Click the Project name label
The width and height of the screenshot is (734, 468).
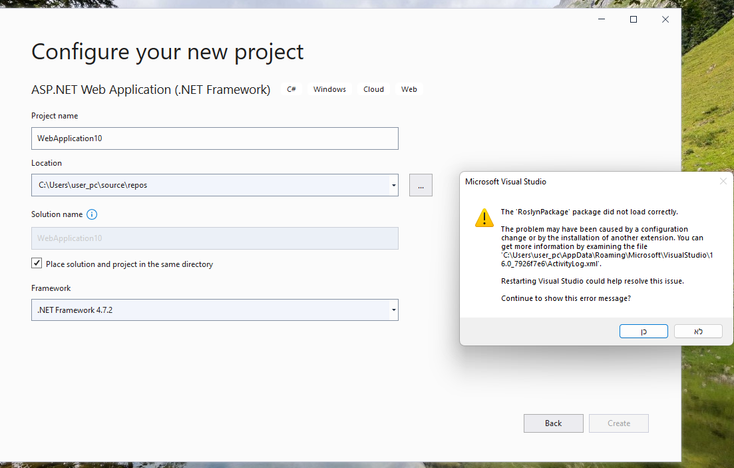[55, 116]
